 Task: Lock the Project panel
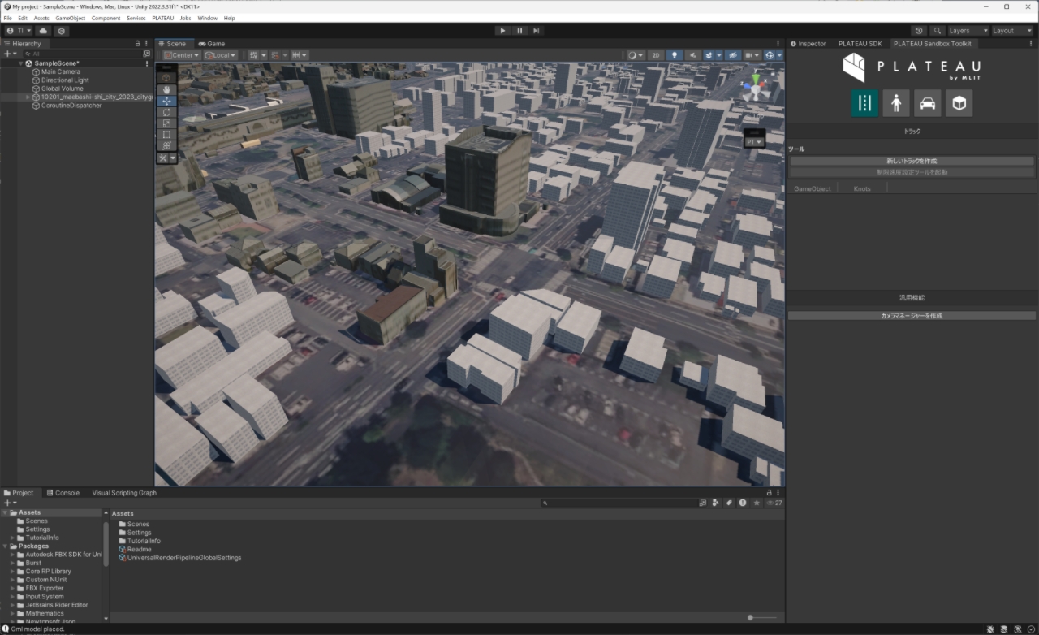click(770, 493)
